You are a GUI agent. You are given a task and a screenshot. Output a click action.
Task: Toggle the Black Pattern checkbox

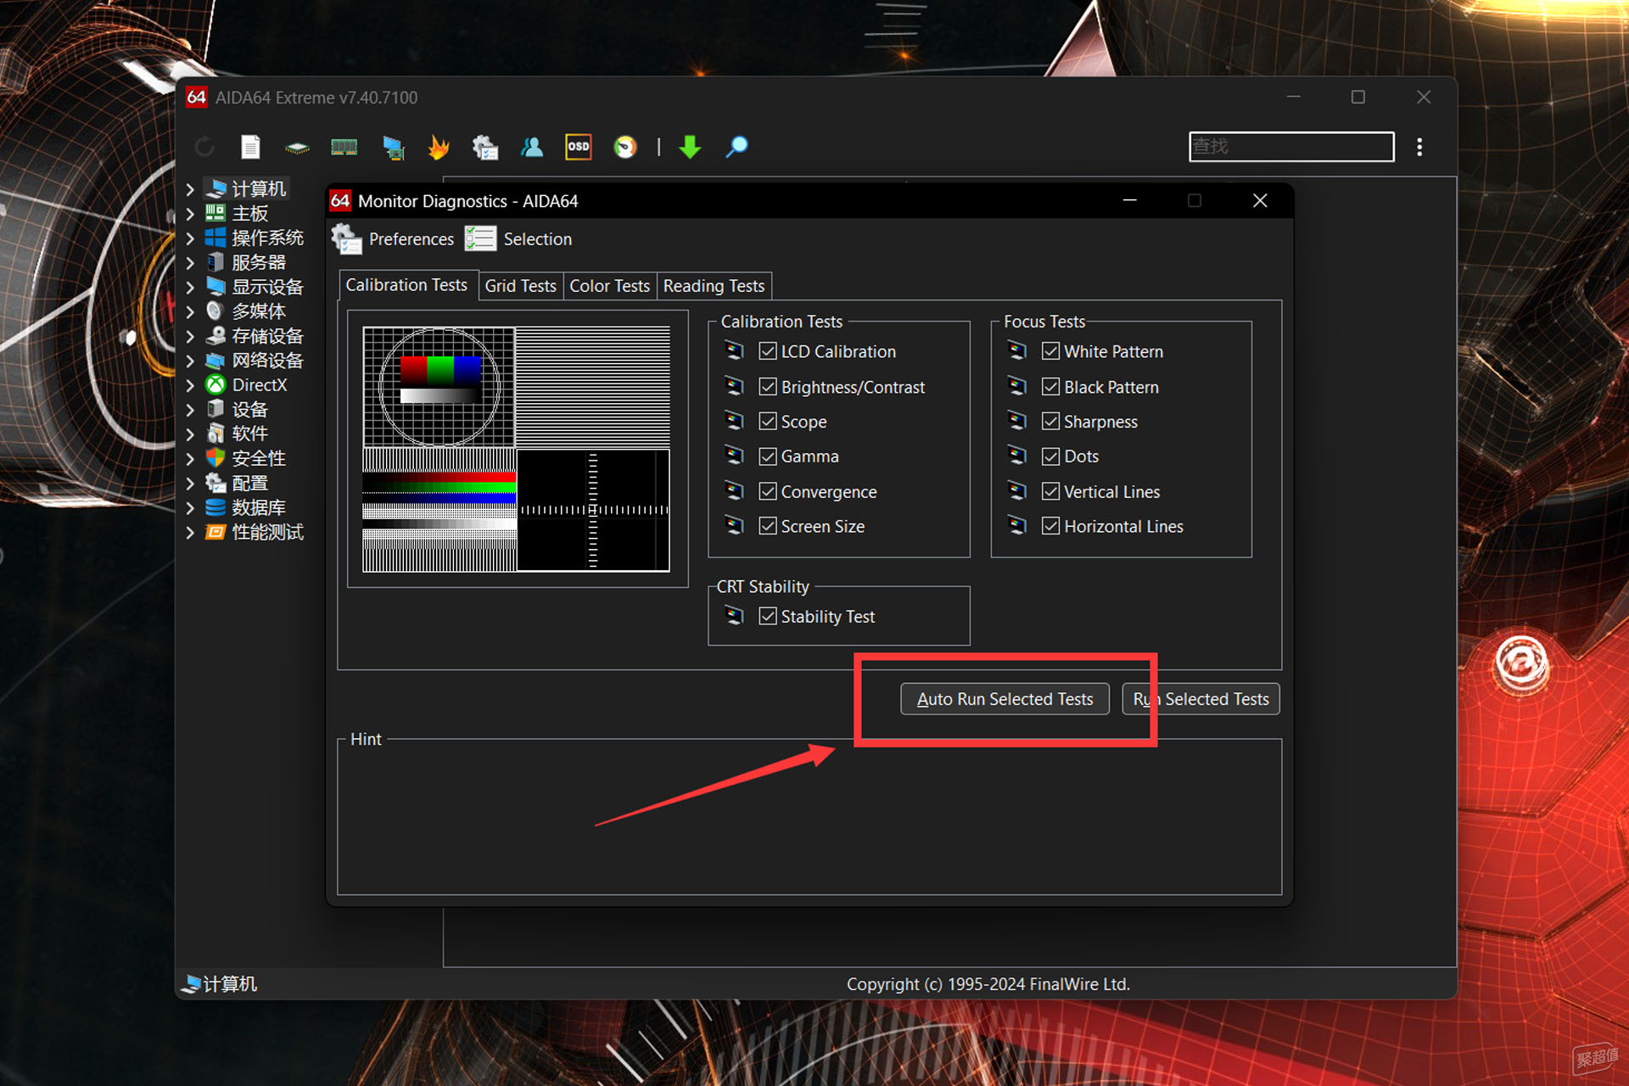click(x=1050, y=387)
